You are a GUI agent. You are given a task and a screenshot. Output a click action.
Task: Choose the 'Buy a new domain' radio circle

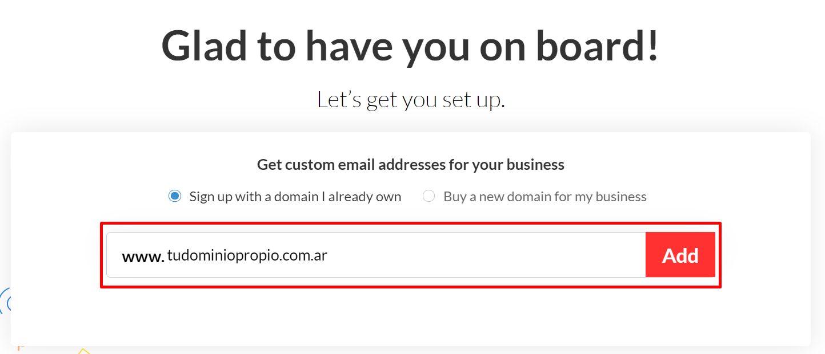pos(428,197)
